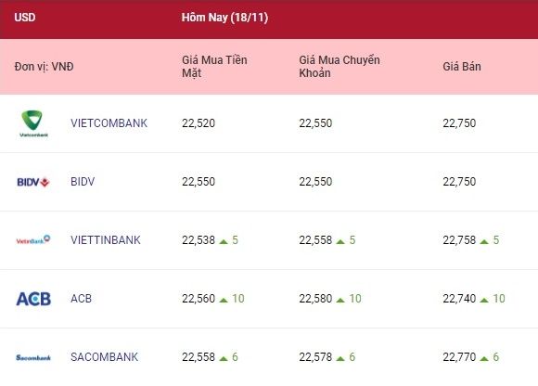Select the VIETTINBANK row name
Screen dimensions: 538x386
(106, 239)
